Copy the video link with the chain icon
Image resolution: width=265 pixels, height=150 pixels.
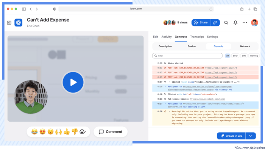(x=215, y=23)
